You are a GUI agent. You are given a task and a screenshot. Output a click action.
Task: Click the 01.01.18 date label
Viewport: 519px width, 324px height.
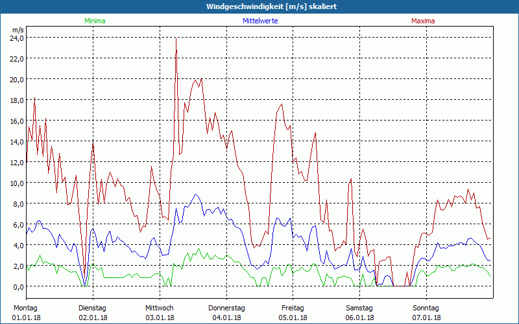pos(27,318)
